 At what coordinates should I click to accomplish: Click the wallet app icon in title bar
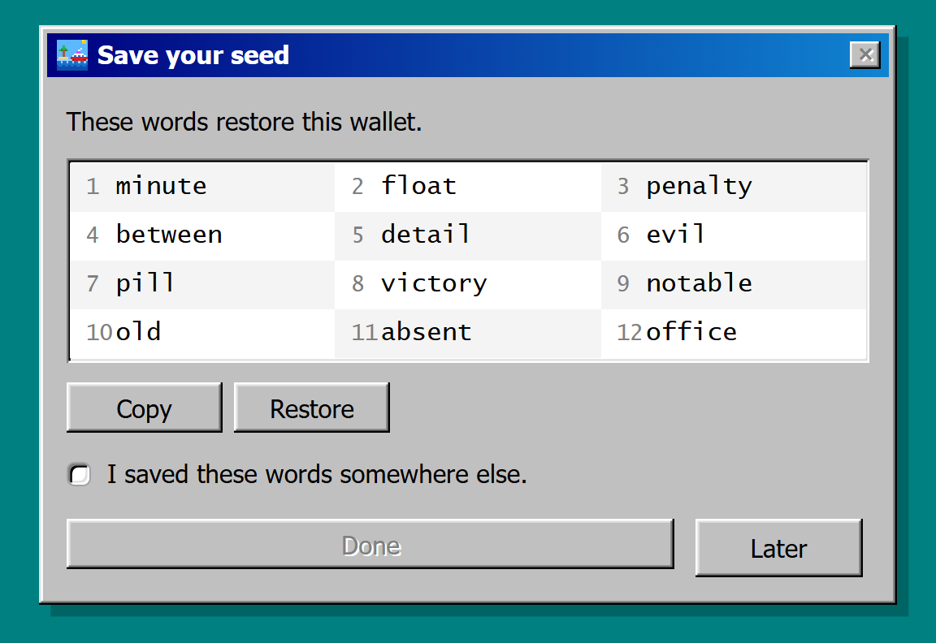72,55
